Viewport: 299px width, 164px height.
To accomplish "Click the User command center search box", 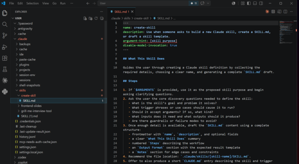I will 143,3.
